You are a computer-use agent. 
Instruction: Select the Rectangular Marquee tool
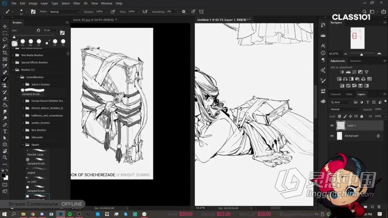coord(5,33)
